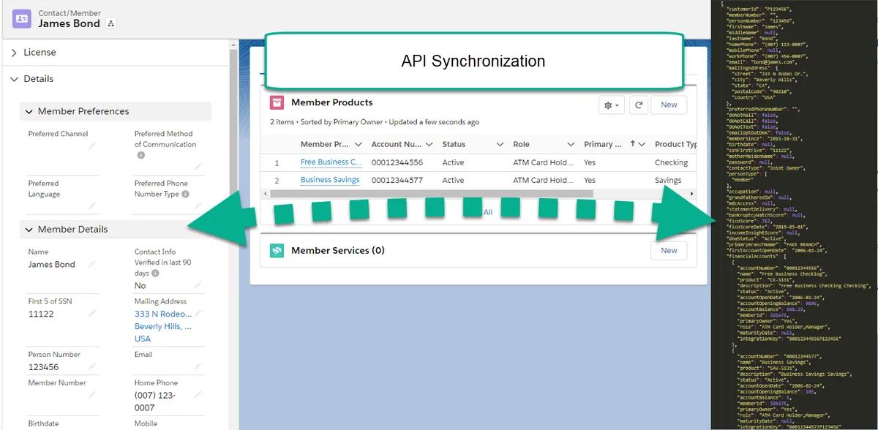Click the 11122 SSN value

pyautogui.click(x=41, y=314)
